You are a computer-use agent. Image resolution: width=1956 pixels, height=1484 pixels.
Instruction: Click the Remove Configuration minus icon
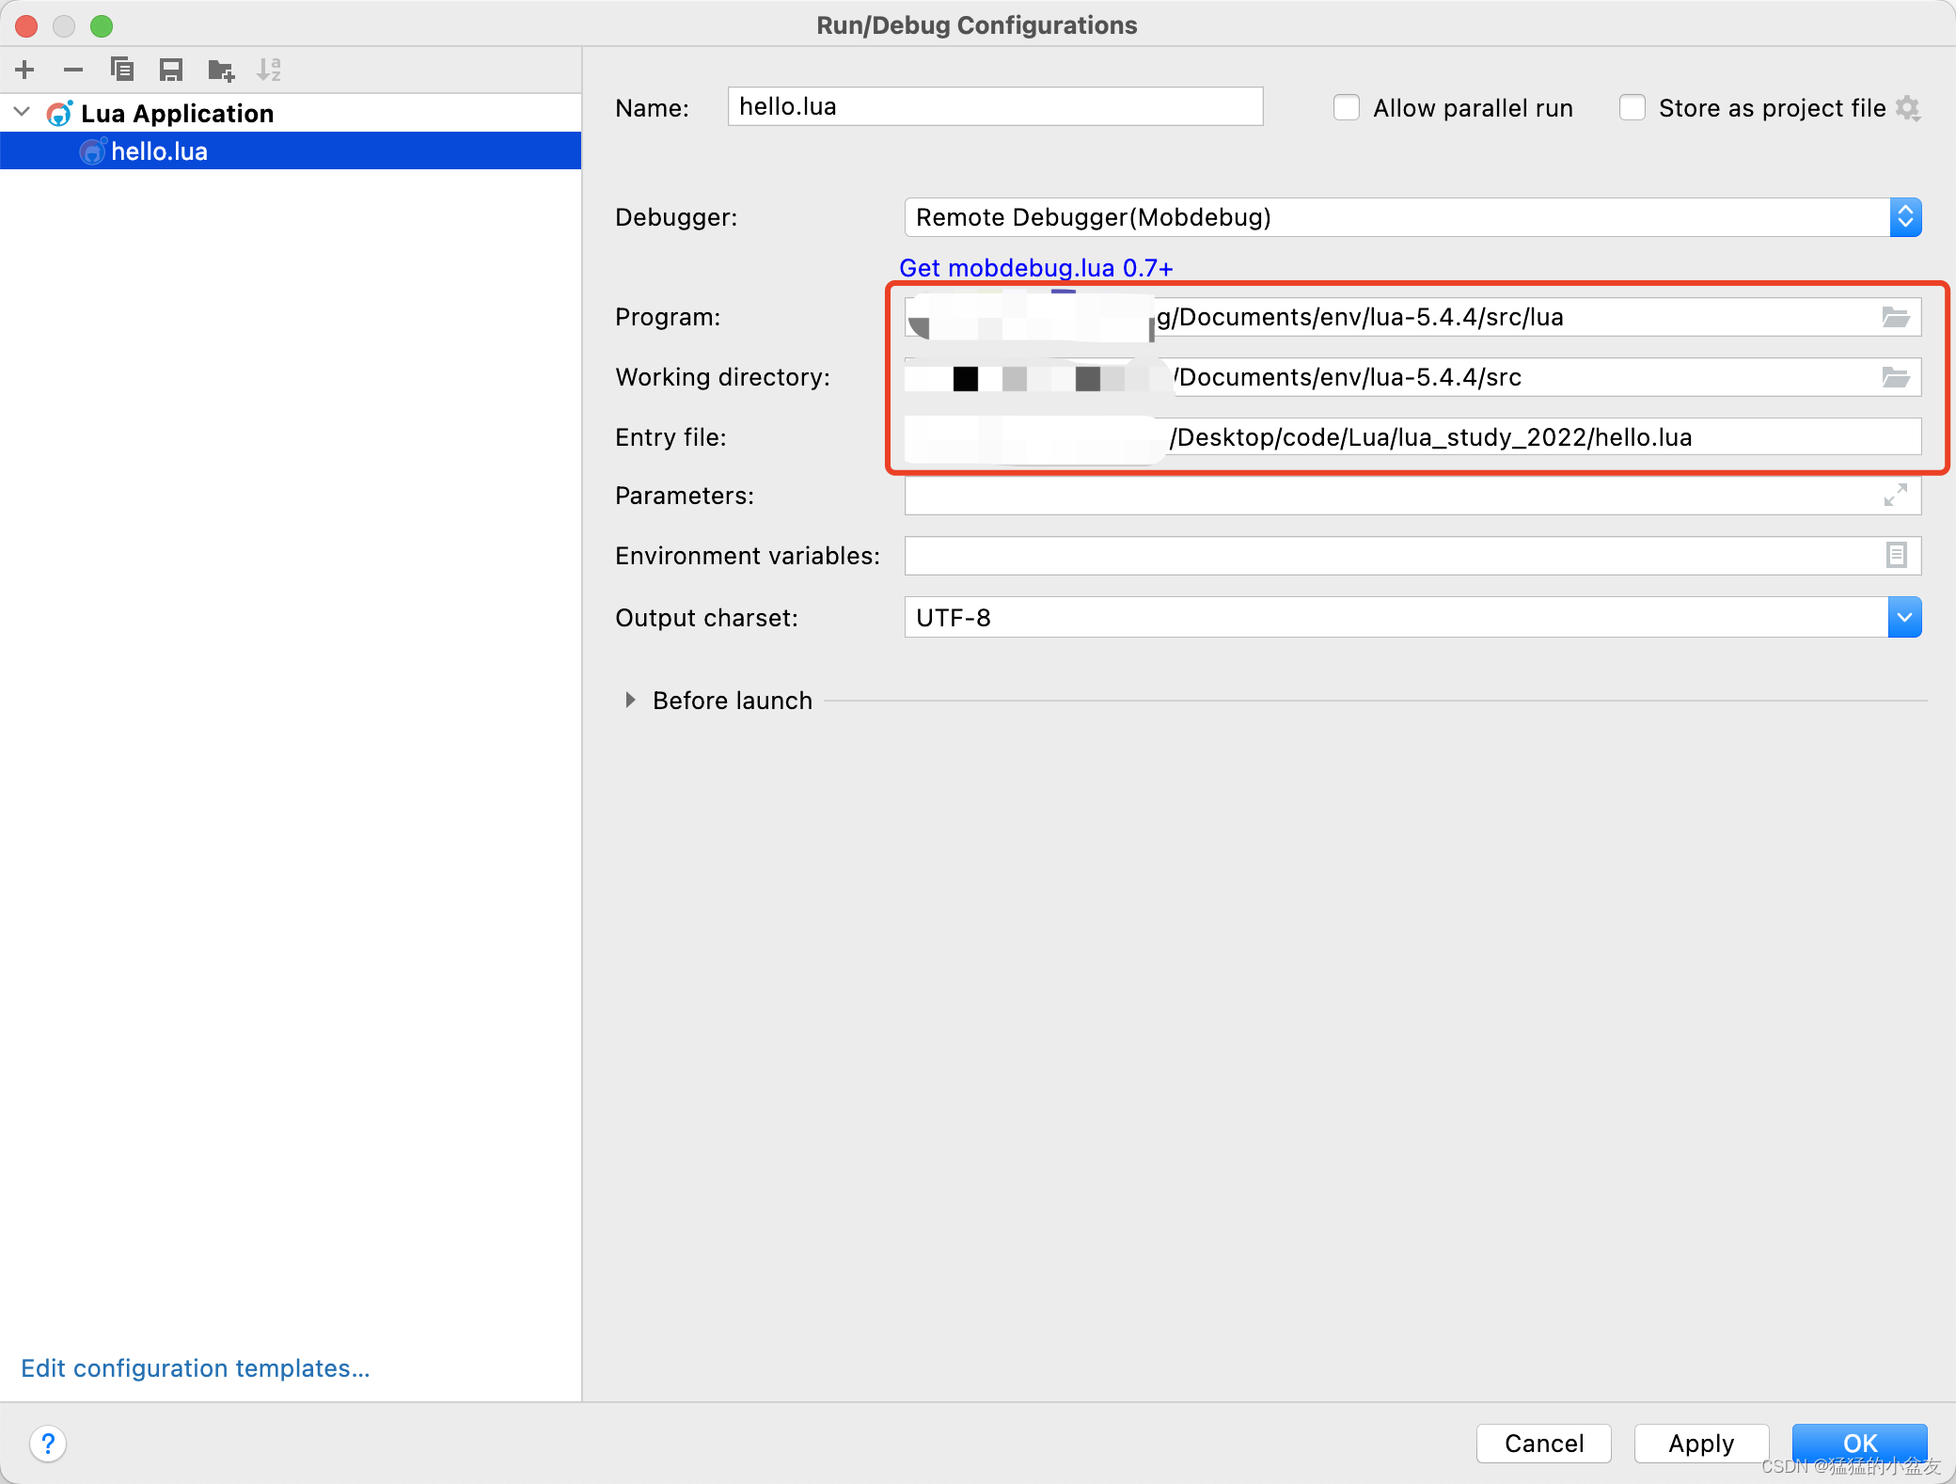[73, 70]
